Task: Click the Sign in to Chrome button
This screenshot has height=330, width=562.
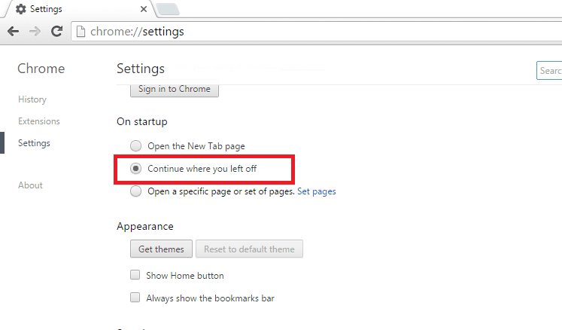Action: (175, 89)
